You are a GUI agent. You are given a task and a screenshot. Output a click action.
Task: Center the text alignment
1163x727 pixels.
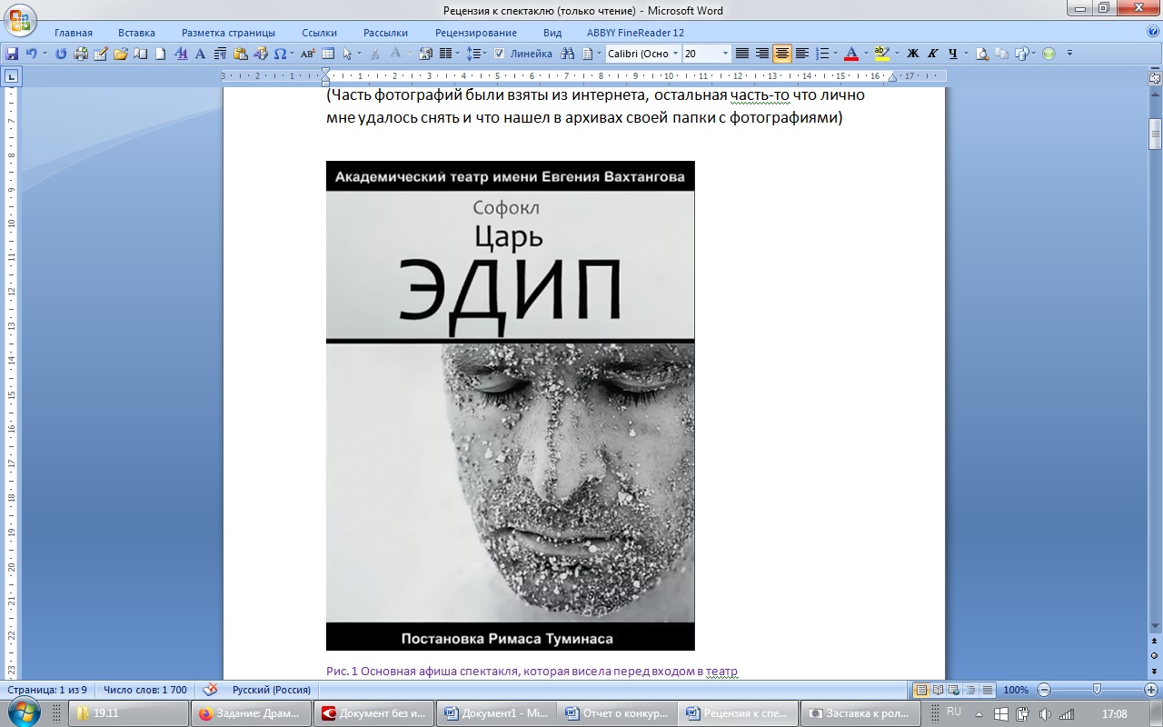tap(782, 54)
